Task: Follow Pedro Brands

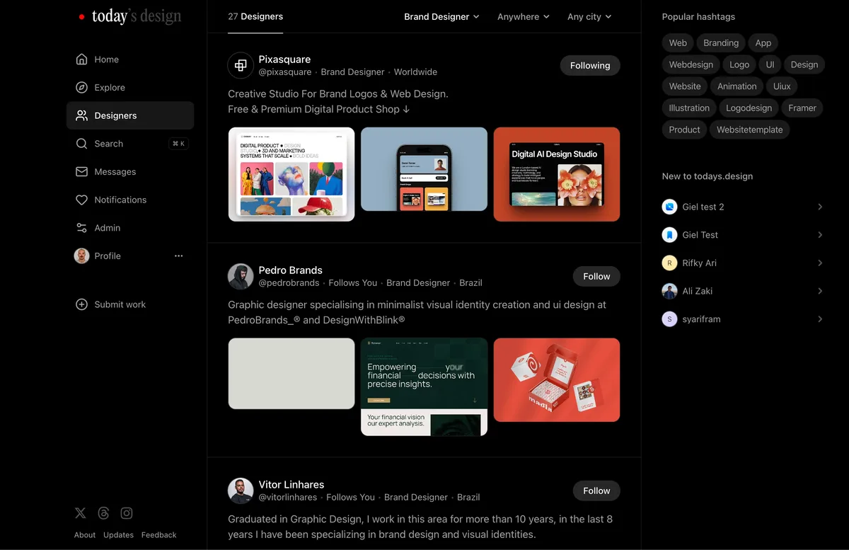Action: click(x=596, y=276)
